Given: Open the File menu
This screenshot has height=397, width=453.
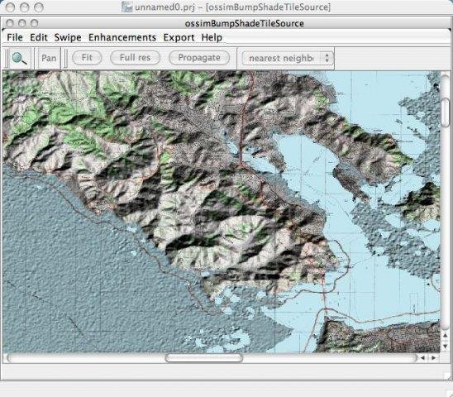Looking at the screenshot, I should 15,37.
